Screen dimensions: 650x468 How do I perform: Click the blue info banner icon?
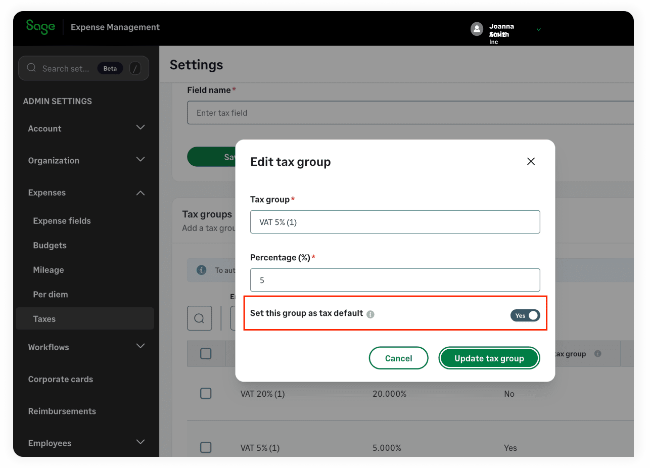(201, 270)
